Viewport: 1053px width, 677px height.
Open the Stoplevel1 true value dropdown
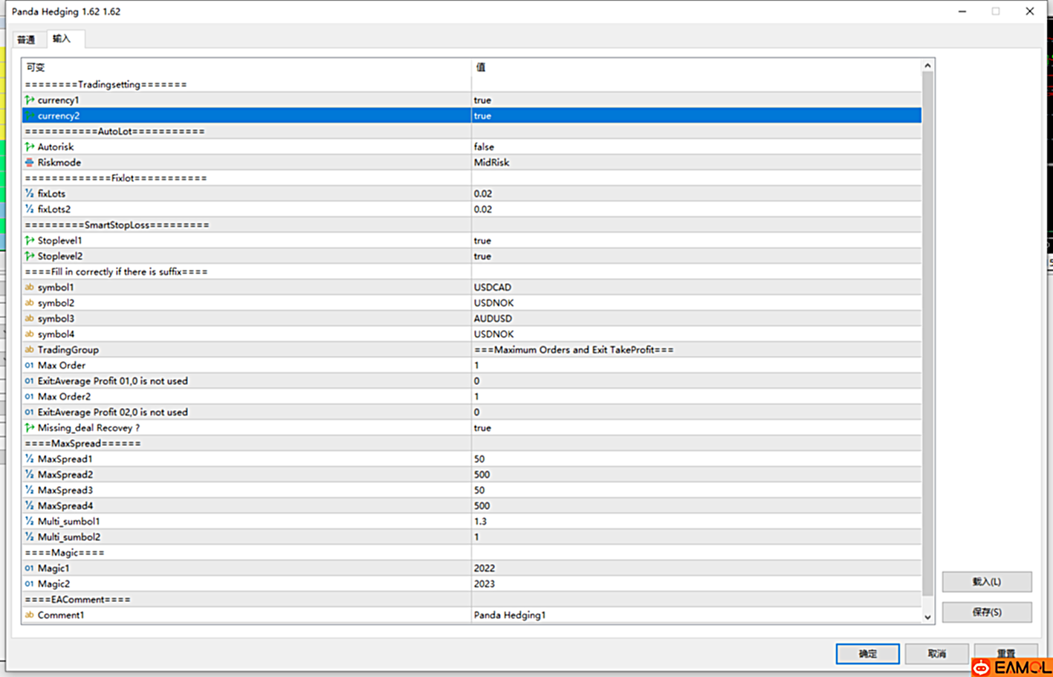click(x=696, y=240)
